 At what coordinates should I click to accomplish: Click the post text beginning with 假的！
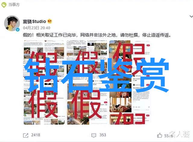(x=97, y=35)
